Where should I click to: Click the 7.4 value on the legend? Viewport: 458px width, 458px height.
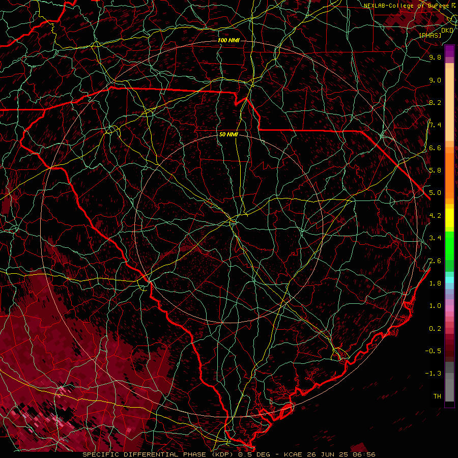[435, 125]
